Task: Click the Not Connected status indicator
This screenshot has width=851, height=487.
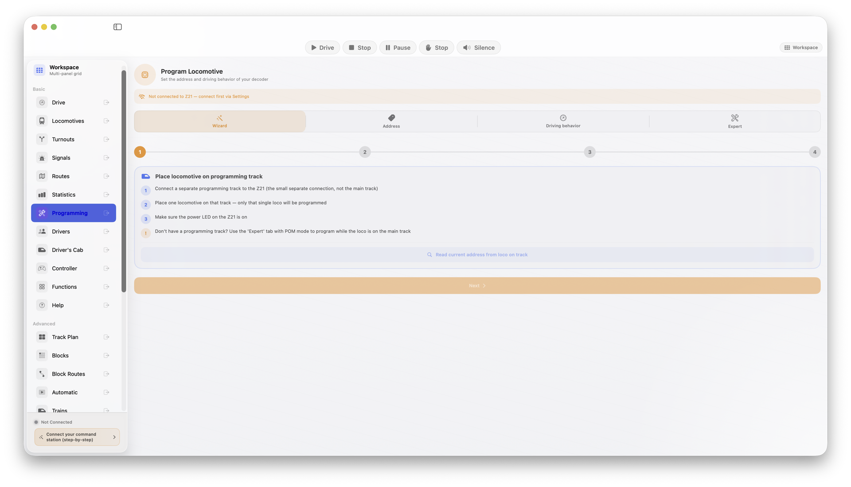Action: point(53,422)
